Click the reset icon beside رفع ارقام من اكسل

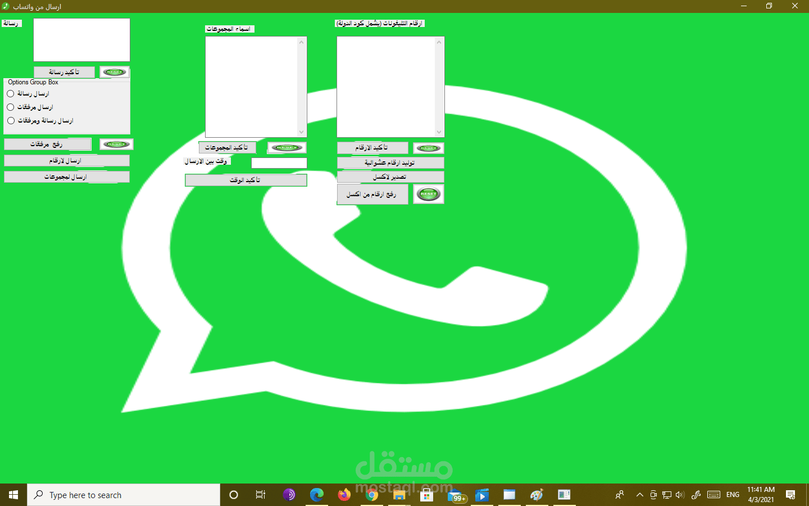[x=429, y=194]
